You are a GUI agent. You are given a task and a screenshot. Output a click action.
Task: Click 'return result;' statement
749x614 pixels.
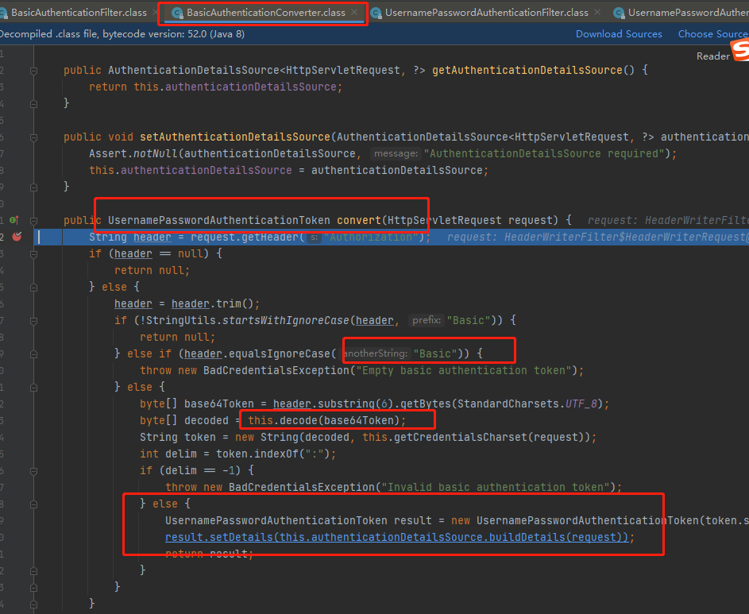pos(209,554)
